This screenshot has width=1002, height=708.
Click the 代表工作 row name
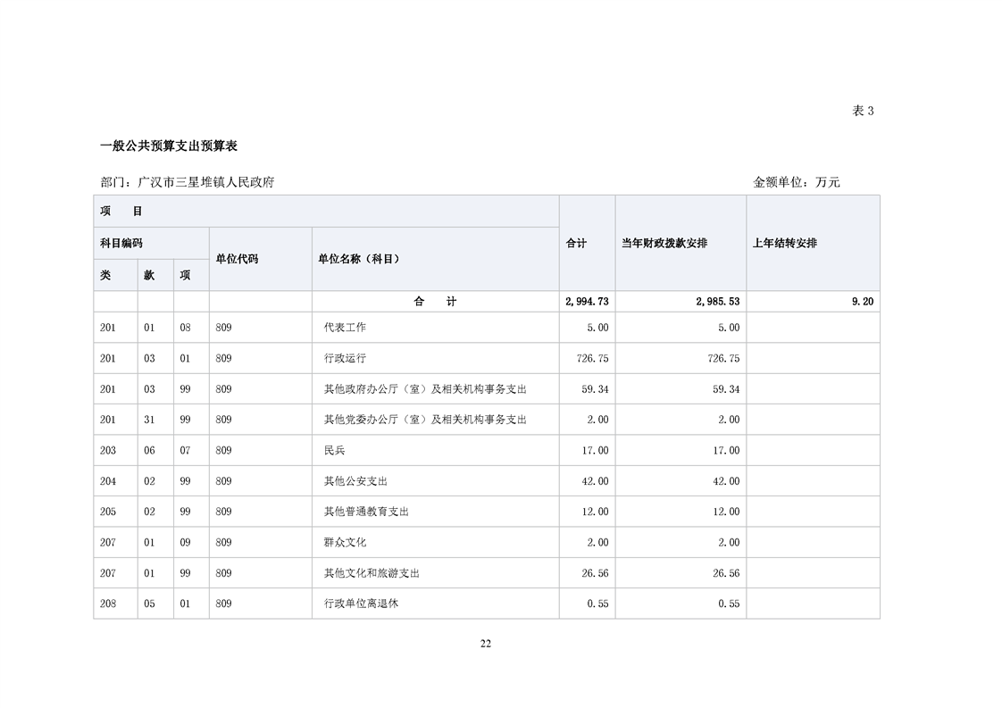(345, 327)
